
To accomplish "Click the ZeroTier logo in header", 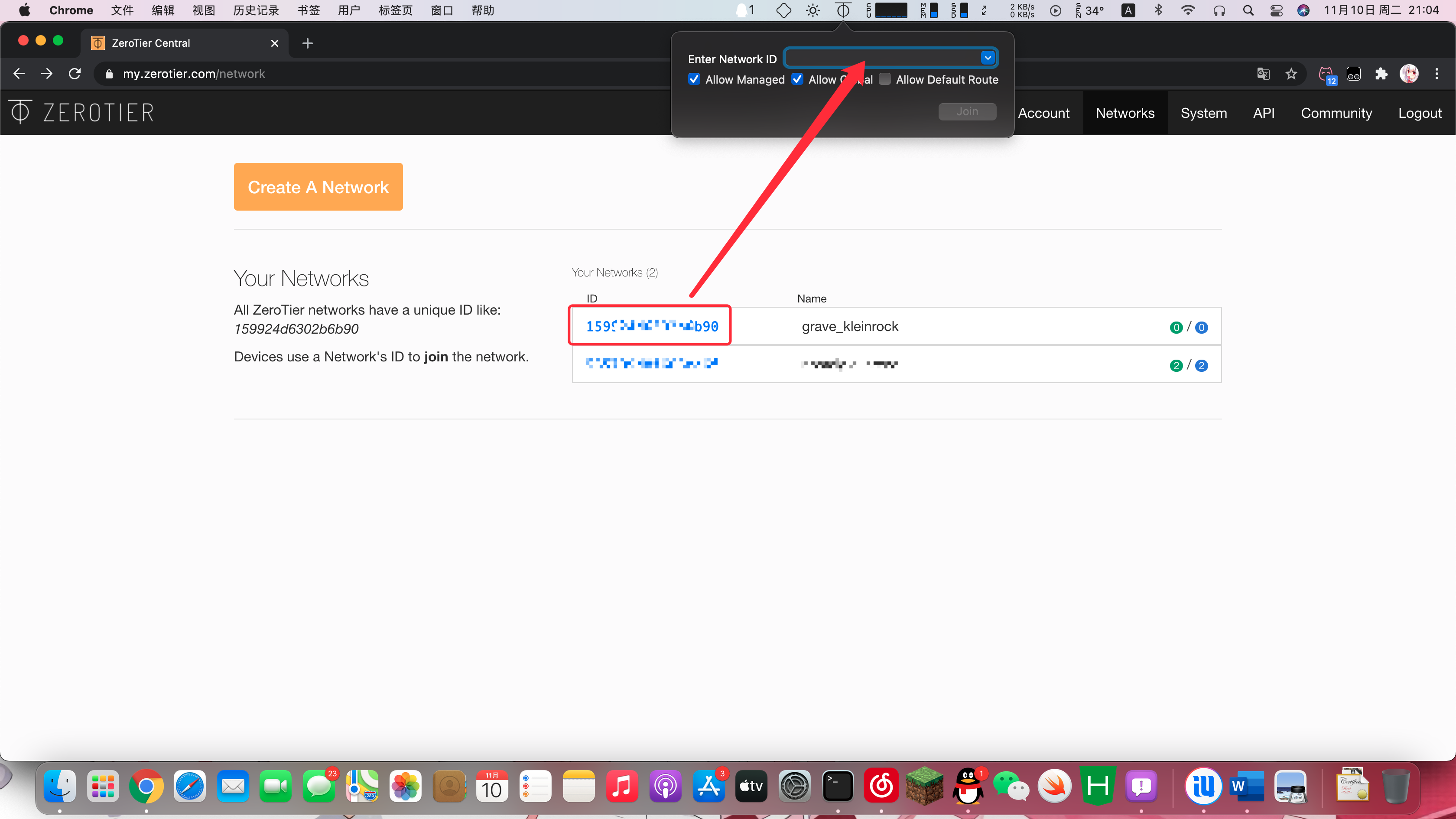I will [x=82, y=113].
